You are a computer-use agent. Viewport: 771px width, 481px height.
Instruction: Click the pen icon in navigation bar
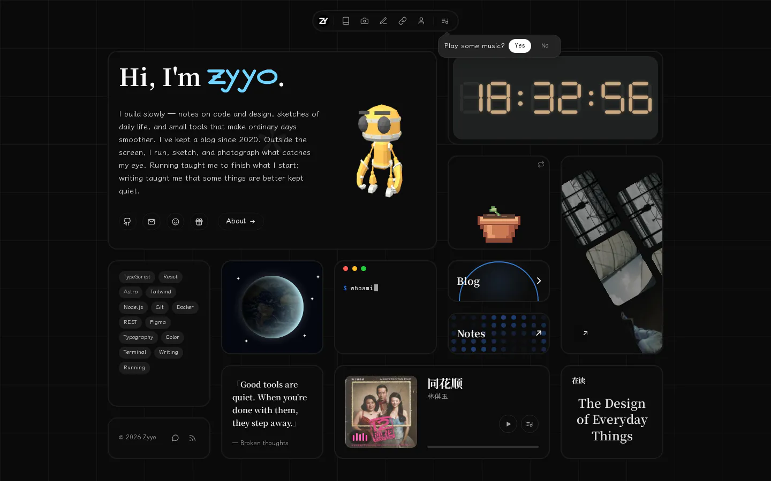[x=383, y=21]
